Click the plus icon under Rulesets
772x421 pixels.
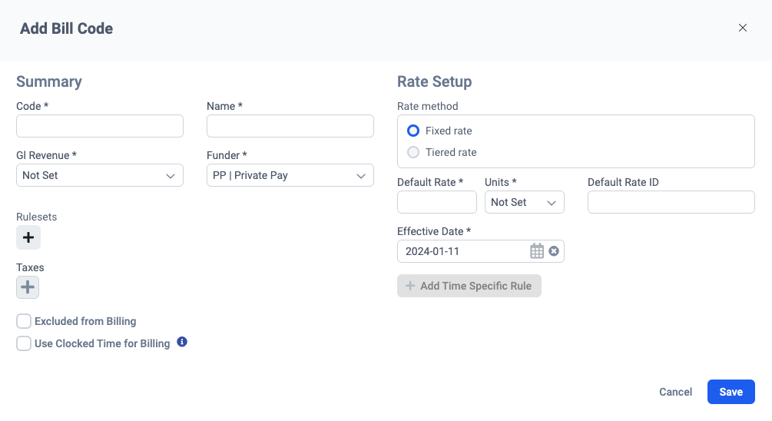pyautogui.click(x=28, y=238)
